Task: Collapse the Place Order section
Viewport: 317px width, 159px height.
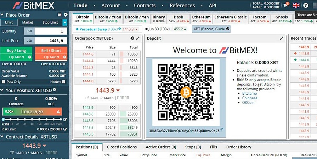Action: click(x=2, y=15)
